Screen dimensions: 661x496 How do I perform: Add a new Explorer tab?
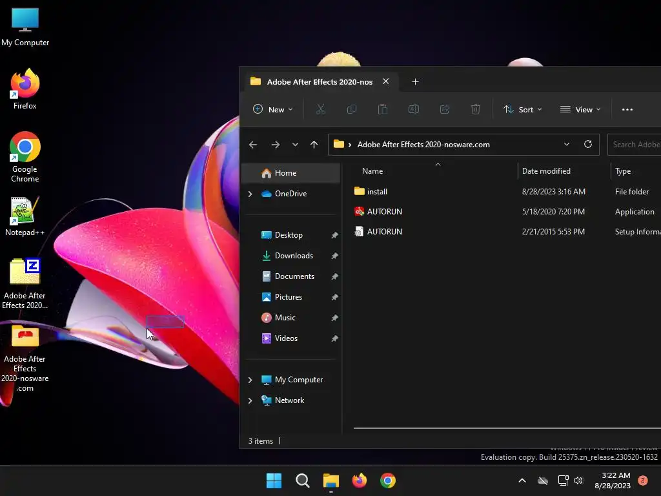415,82
